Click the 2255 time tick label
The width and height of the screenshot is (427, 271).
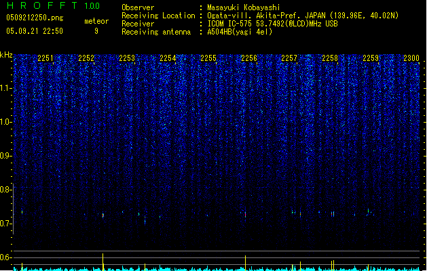[x=208, y=58]
